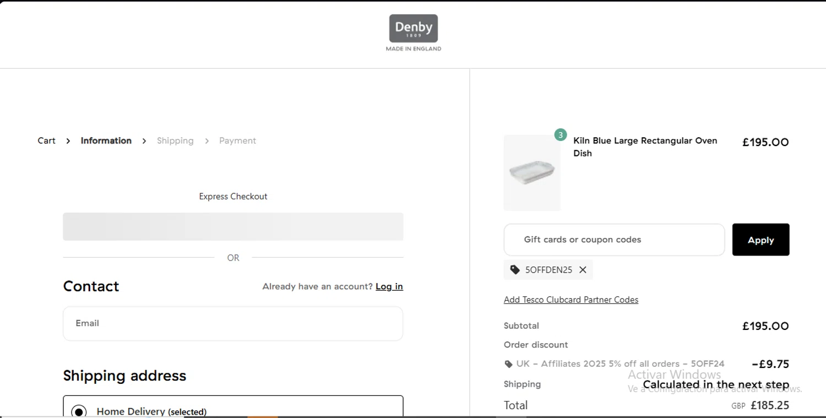Go back to Cart breadcrumb
Image resolution: width=826 pixels, height=418 pixels.
(46, 140)
